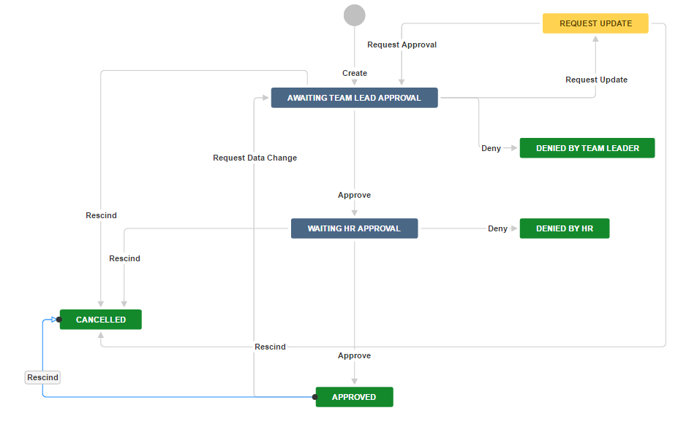Select the AWAITING TEAM LEAD APPROVAL status
Image resolution: width=678 pixels, height=424 pixels.
click(354, 98)
